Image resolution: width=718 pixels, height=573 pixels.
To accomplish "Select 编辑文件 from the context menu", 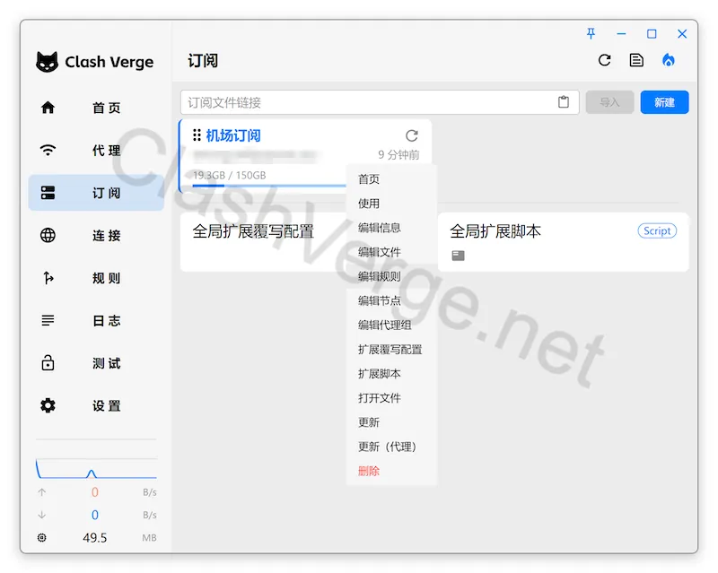I will pos(391,252).
